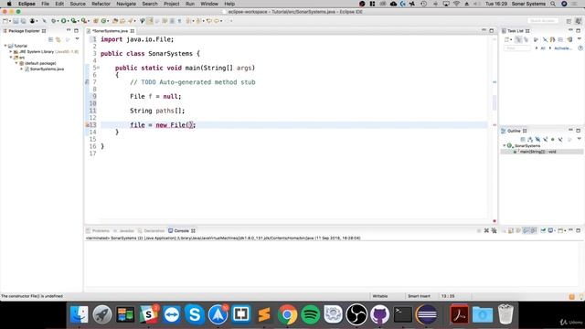Click the red error mark in overview ruler
585x329 pixels.
[495, 125]
